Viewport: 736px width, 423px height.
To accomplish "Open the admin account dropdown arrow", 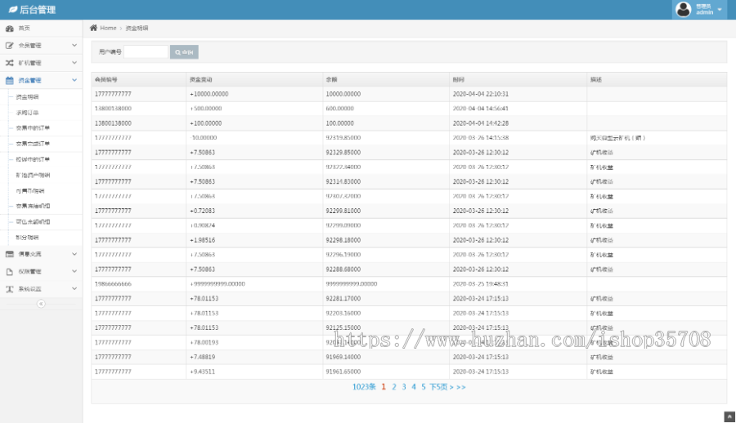I will [x=720, y=10].
